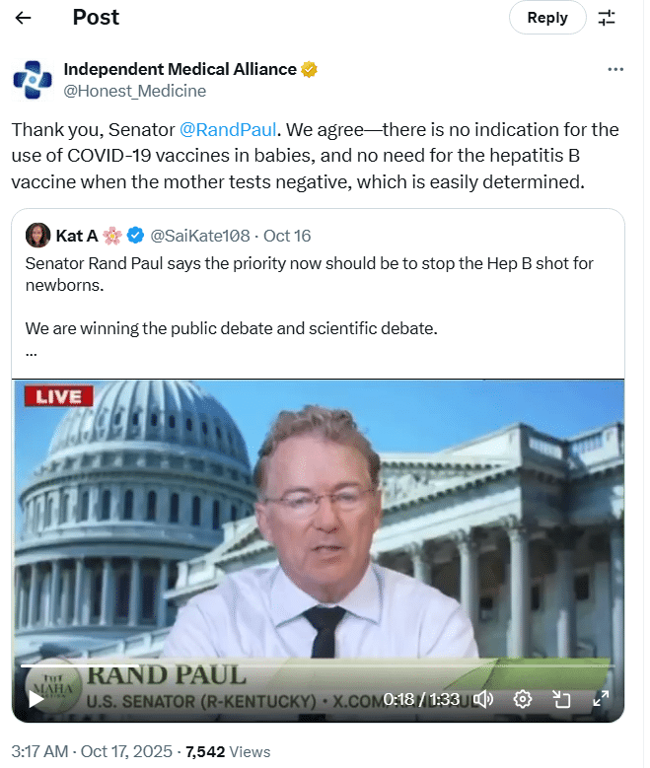The width and height of the screenshot is (650, 768).
Task: Open the three-dot more options menu
Action: (x=615, y=70)
